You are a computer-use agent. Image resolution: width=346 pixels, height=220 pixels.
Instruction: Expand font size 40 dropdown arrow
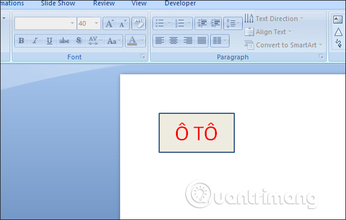(96, 23)
